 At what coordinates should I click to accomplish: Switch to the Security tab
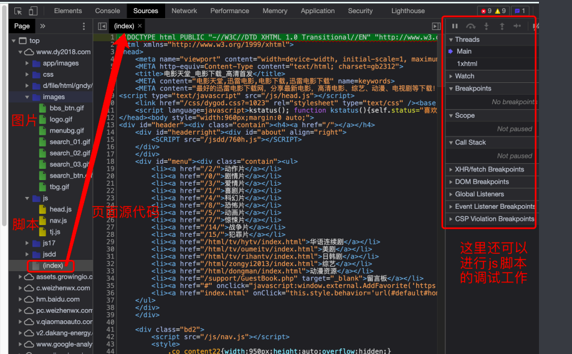pos(360,11)
